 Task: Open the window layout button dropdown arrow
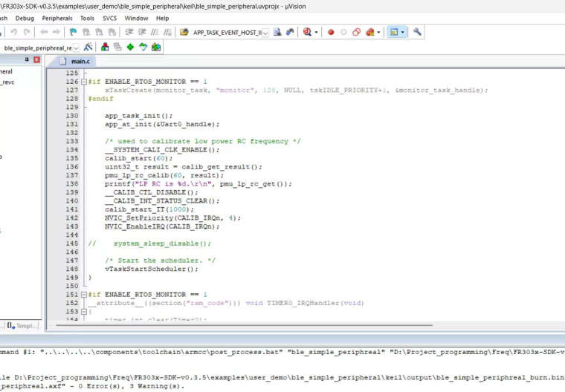click(403, 33)
